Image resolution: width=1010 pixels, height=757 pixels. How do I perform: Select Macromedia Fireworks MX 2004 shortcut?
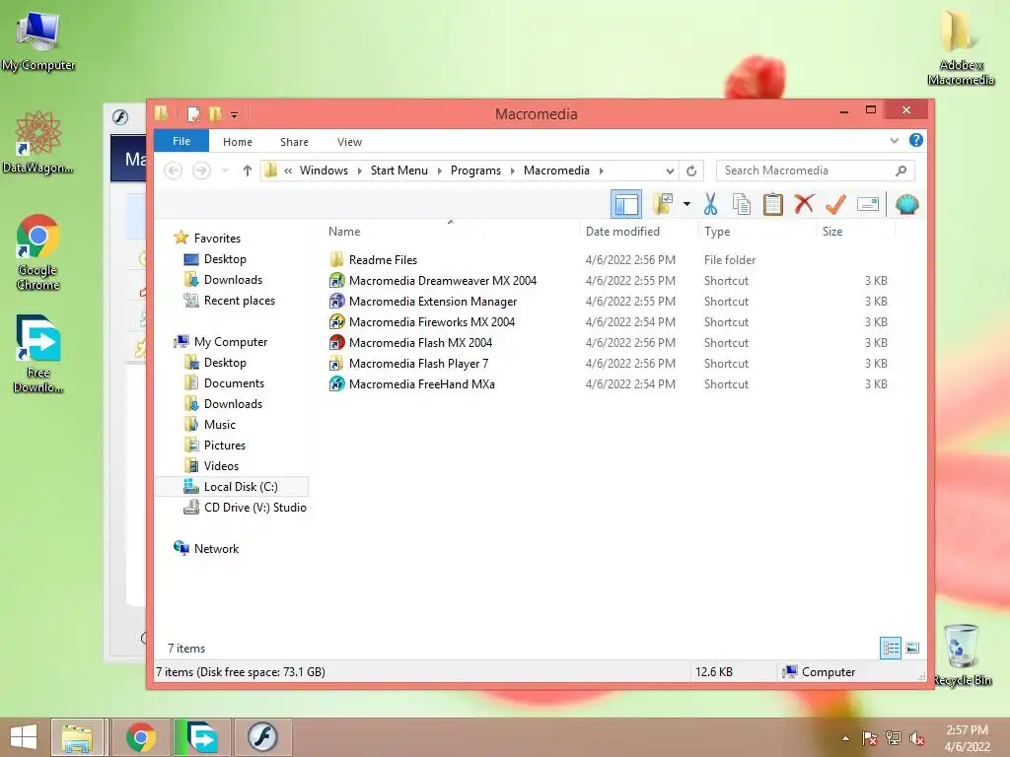(x=432, y=322)
